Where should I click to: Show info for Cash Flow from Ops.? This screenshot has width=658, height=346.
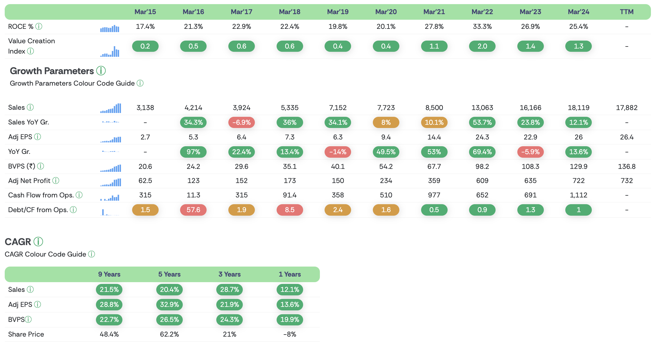(79, 195)
